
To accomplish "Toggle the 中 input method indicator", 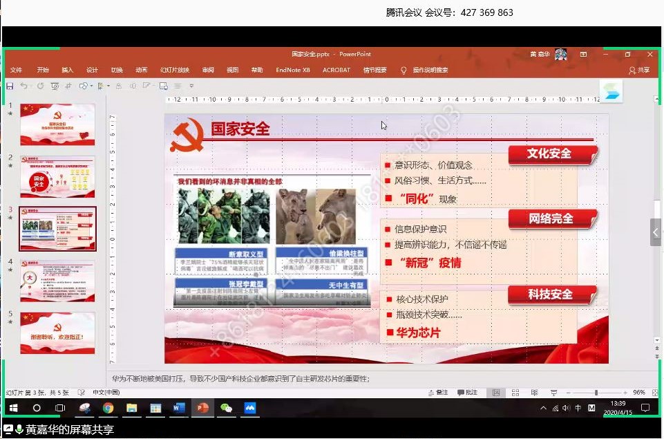I will (x=578, y=408).
